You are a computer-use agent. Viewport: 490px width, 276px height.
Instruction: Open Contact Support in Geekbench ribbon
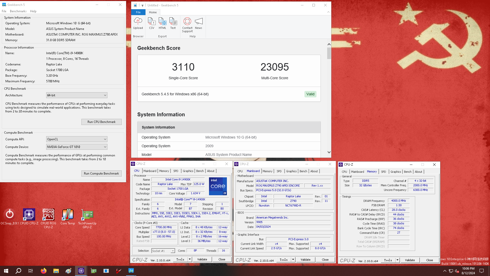tap(187, 25)
